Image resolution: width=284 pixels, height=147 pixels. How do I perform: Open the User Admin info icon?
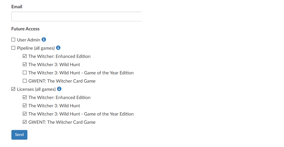pos(44,39)
